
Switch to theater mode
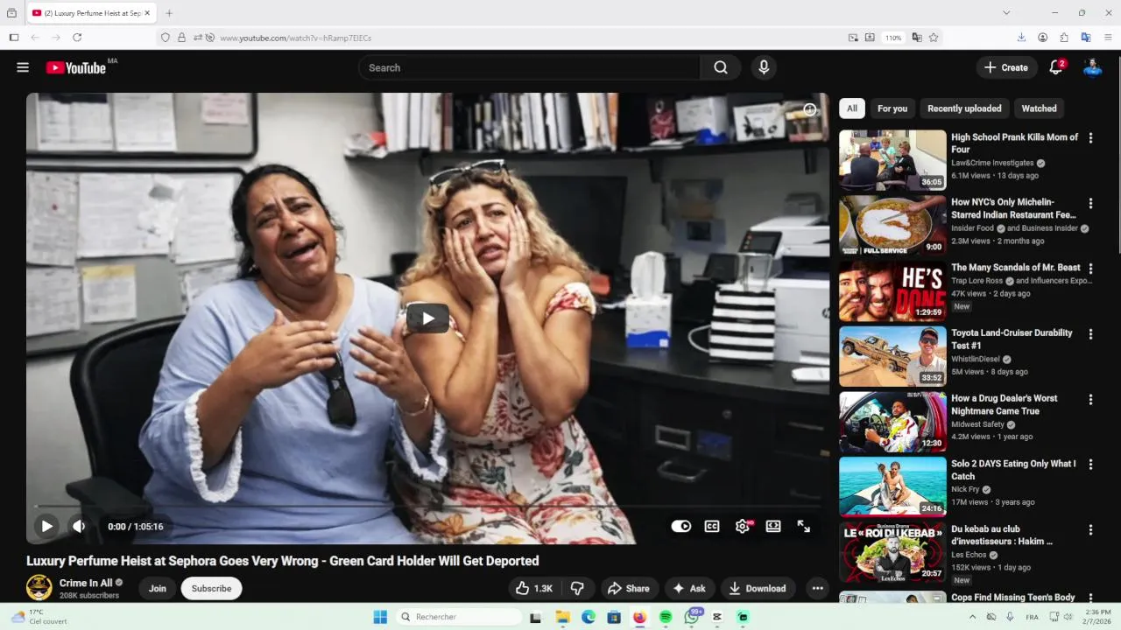773,526
